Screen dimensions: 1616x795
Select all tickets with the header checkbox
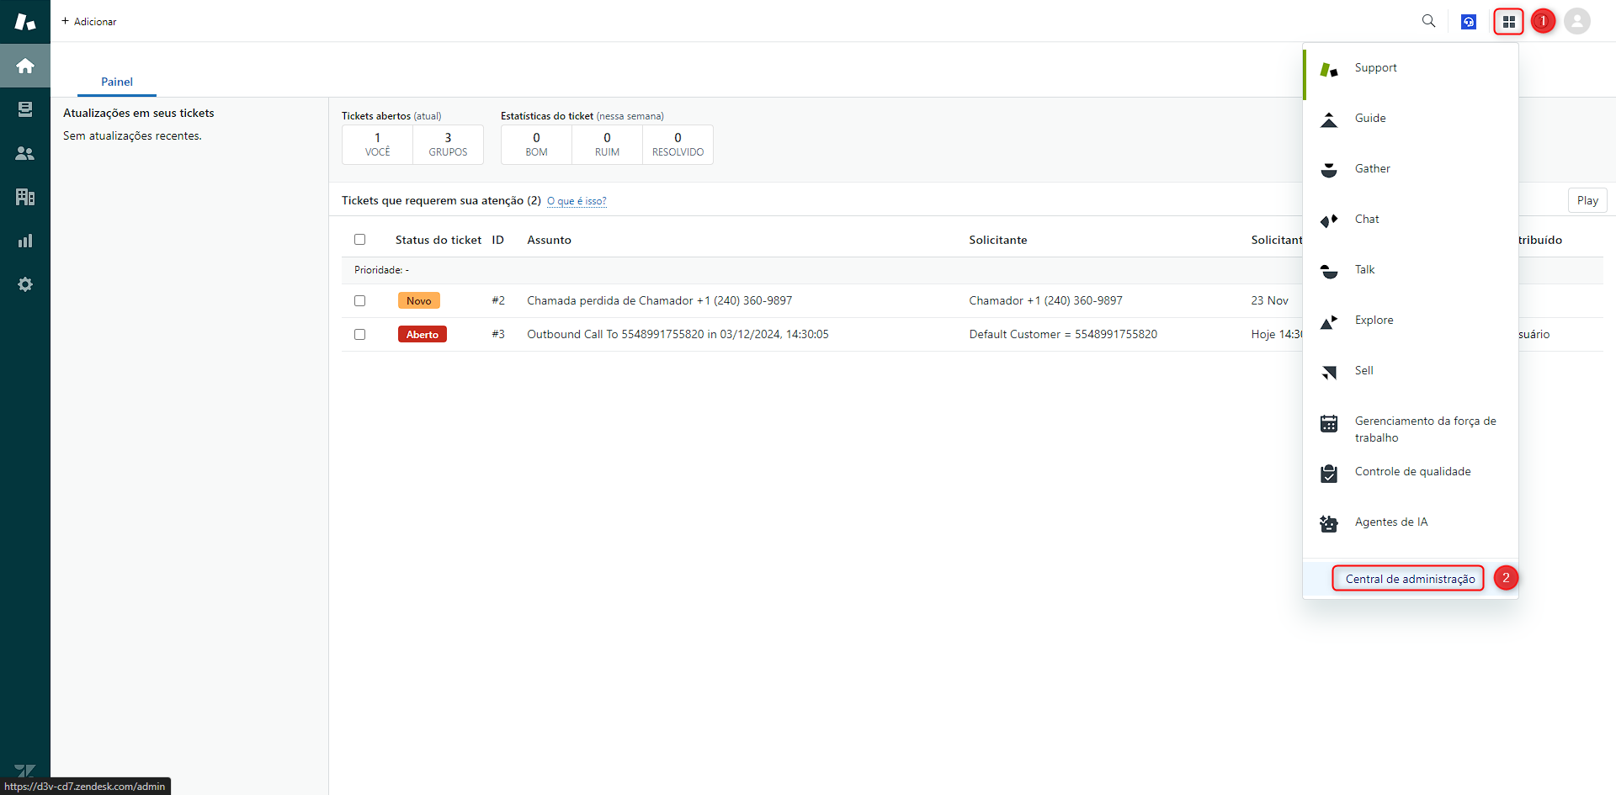click(360, 240)
